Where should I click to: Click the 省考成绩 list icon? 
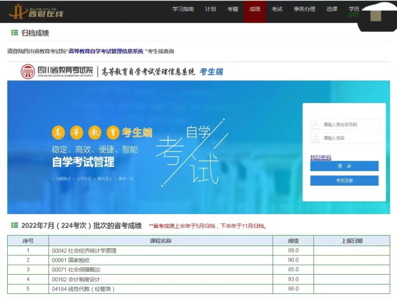tap(14, 225)
